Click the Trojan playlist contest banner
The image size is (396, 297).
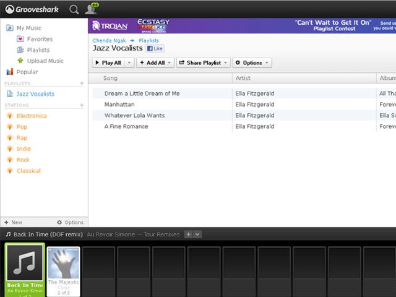pyautogui.click(x=242, y=26)
